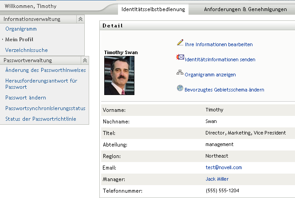Collapse the Passwortverwaltung section
Screen dimensions: 295x198
(x=85, y=60)
